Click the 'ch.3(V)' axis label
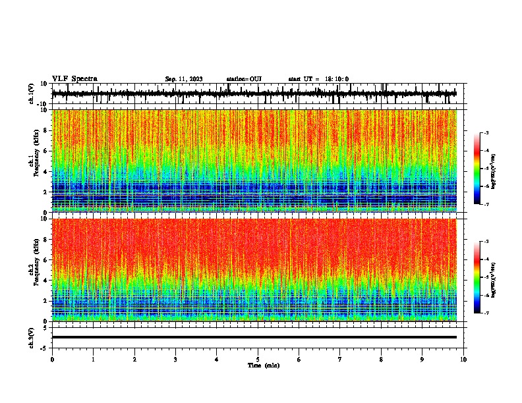522x403 pixels. [32, 338]
